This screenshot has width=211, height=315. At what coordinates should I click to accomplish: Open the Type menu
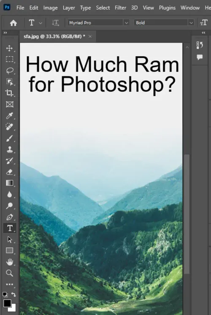pyautogui.click(x=85, y=8)
